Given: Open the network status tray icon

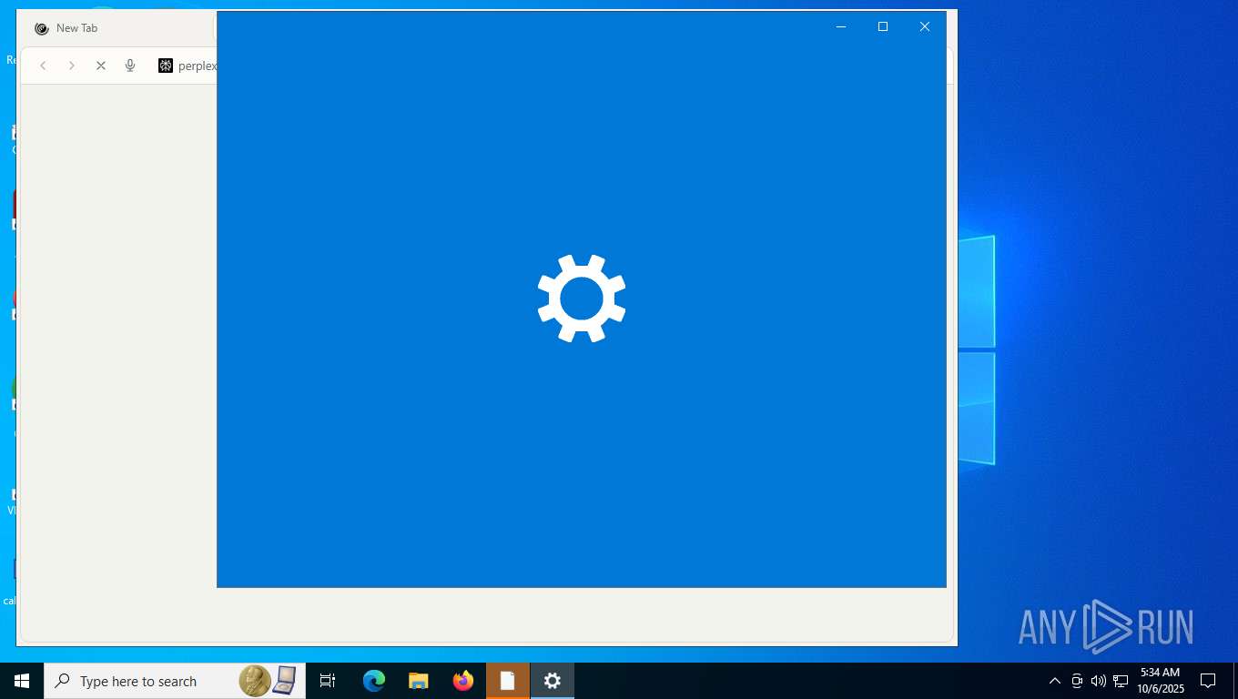Looking at the screenshot, I should pos(1121,681).
